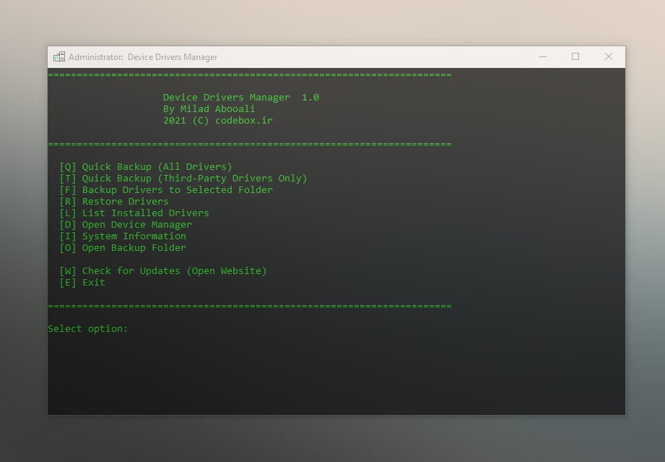
Task: Click the 'By Milad Abooali' author line
Action: point(209,108)
